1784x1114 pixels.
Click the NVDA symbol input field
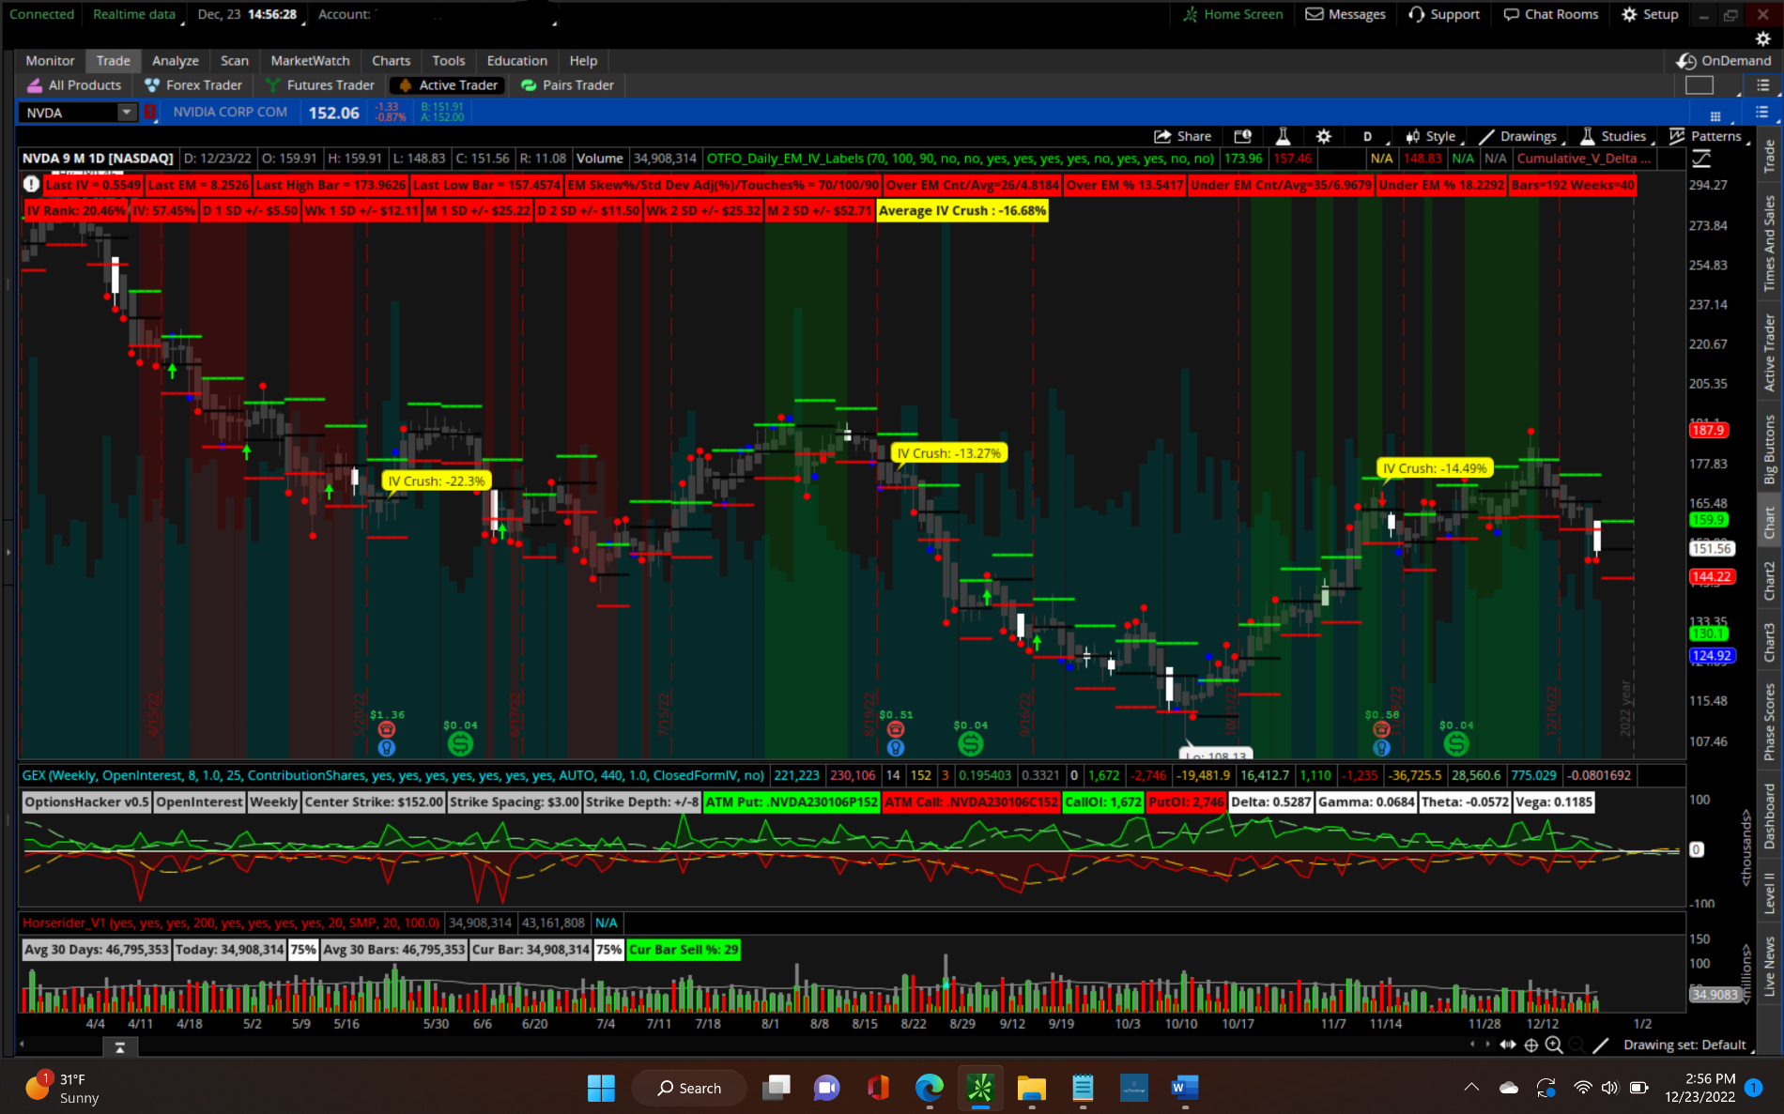click(69, 113)
